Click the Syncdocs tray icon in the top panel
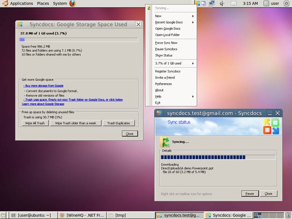The height and width of the screenshot is (219, 292). click(x=197, y=3)
